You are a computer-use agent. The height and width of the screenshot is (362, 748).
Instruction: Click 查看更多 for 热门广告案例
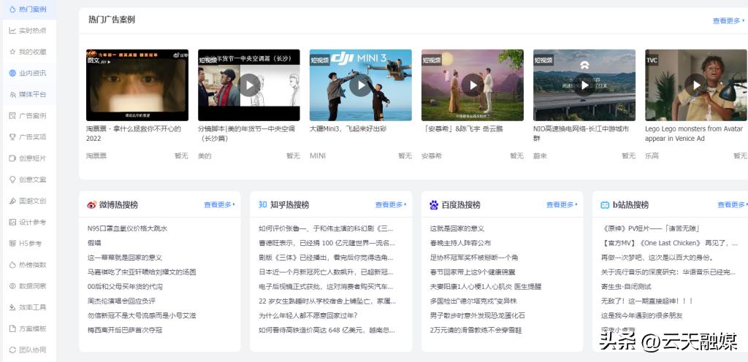[728, 21]
